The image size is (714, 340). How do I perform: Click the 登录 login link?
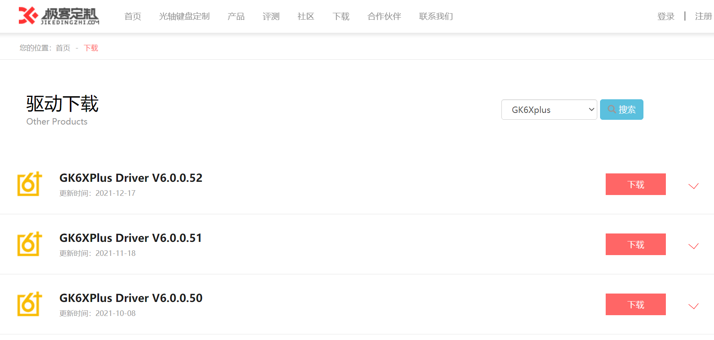tap(665, 16)
